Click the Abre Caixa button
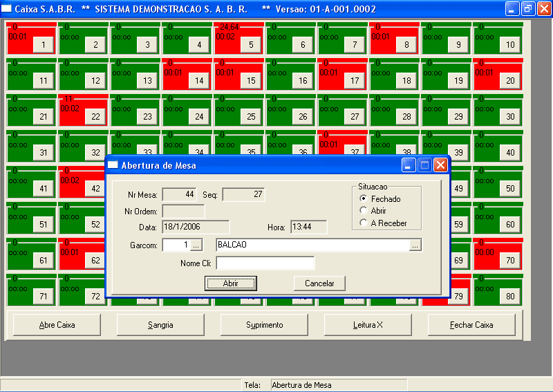 (x=57, y=325)
